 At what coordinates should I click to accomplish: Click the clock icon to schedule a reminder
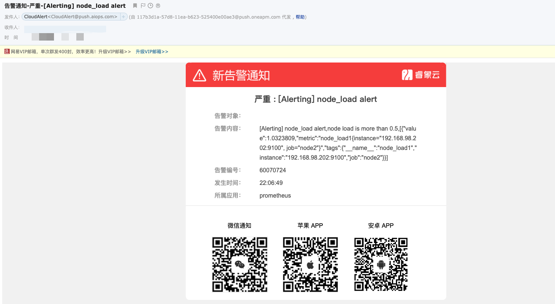(151, 6)
